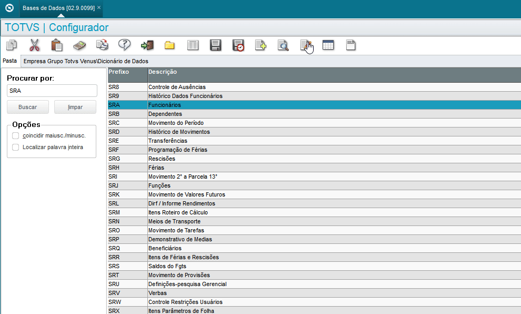Select the SRJ Funções row
Image resolution: width=521 pixels, height=314 pixels.
click(314, 185)
